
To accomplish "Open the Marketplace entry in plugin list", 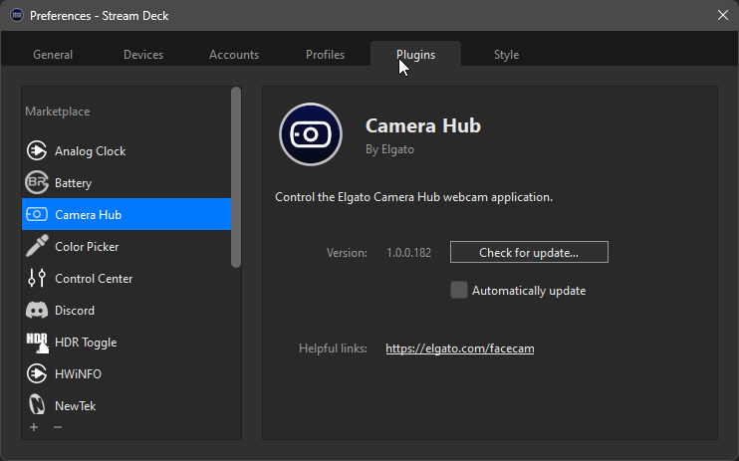I will click(x=58, y=112).
